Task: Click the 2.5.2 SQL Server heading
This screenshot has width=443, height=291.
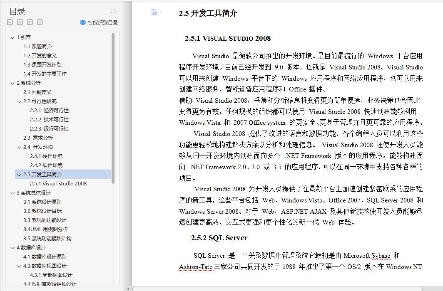Action: 219,238
